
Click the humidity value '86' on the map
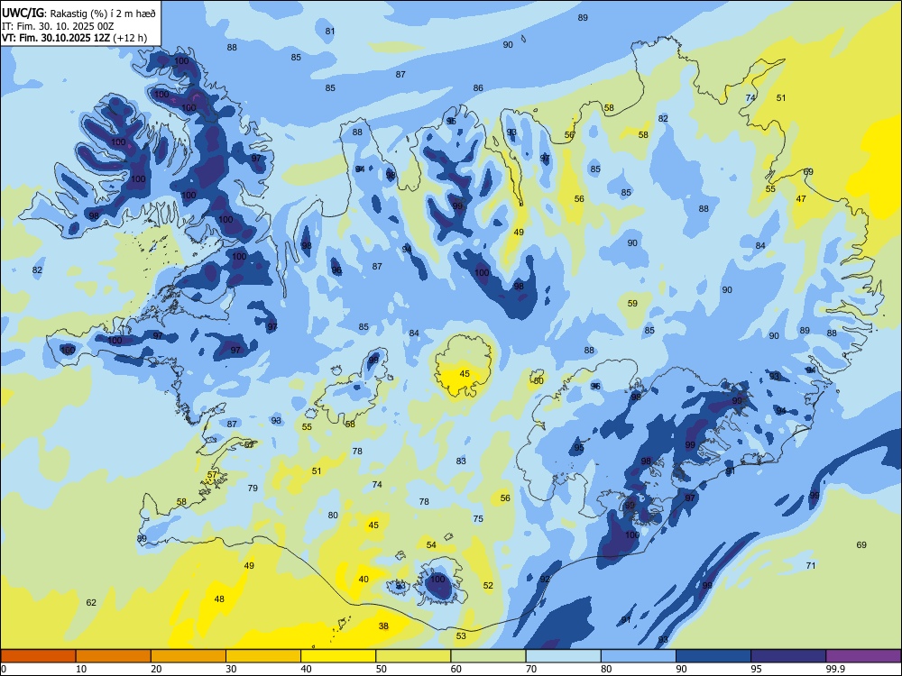point(478,88)
